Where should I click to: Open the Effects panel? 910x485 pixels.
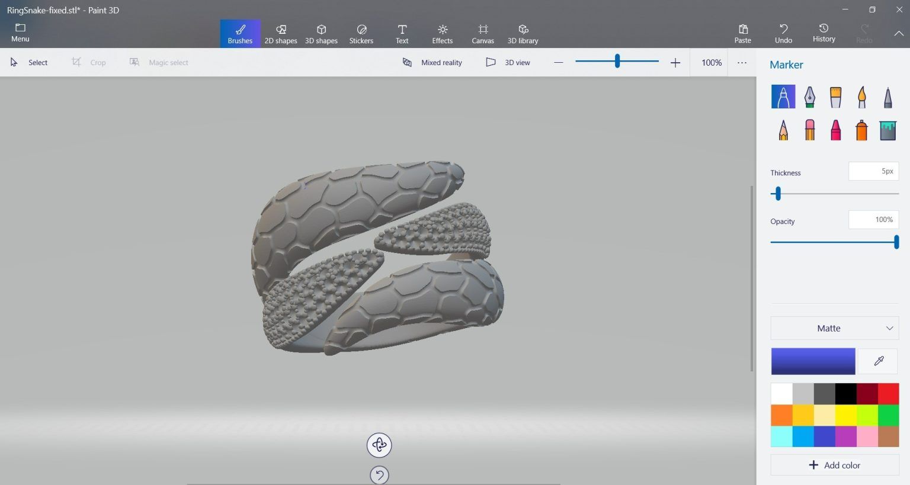(x=442, y=33)
